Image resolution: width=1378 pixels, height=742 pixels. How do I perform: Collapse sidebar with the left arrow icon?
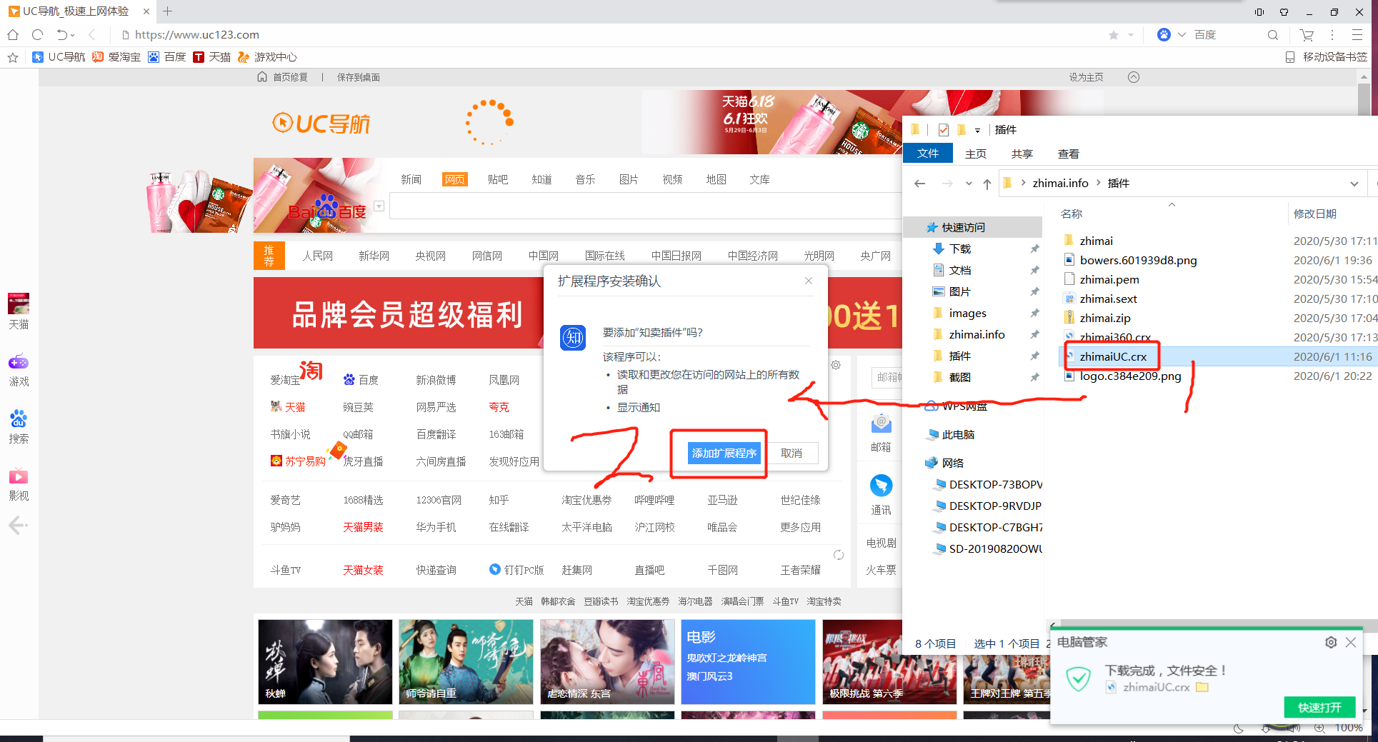18,526
